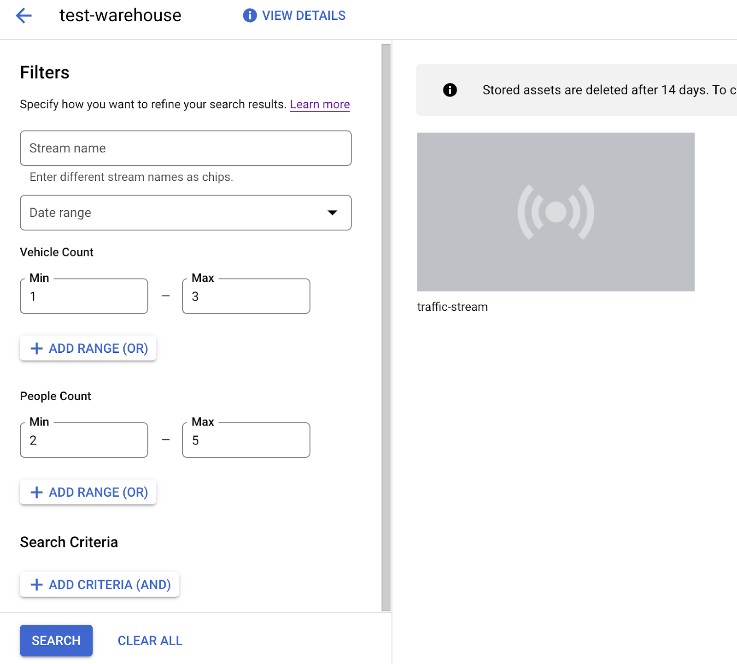Click the back arrow icon
The height and width of the screenshot is (664, 737).
tap(23, 16)
